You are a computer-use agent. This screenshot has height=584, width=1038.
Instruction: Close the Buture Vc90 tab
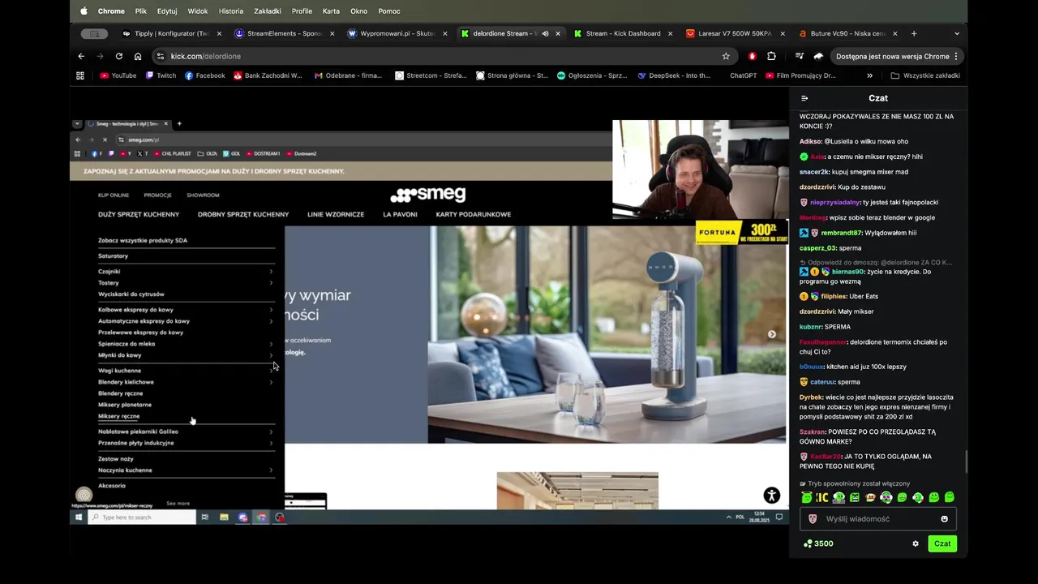[x=894, y=33]
